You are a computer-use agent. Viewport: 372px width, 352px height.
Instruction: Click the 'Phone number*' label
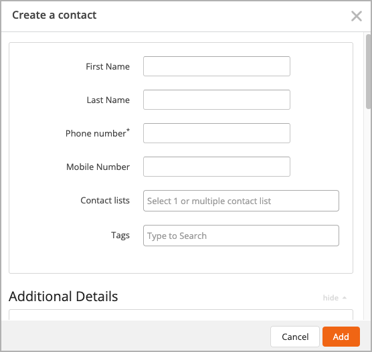pos(98,133)
